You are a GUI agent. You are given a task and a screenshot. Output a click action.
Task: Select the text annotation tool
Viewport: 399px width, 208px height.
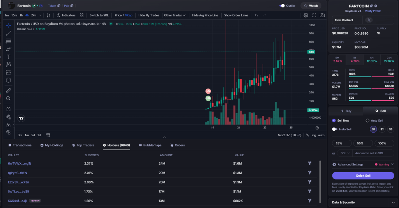coord(9,57)
